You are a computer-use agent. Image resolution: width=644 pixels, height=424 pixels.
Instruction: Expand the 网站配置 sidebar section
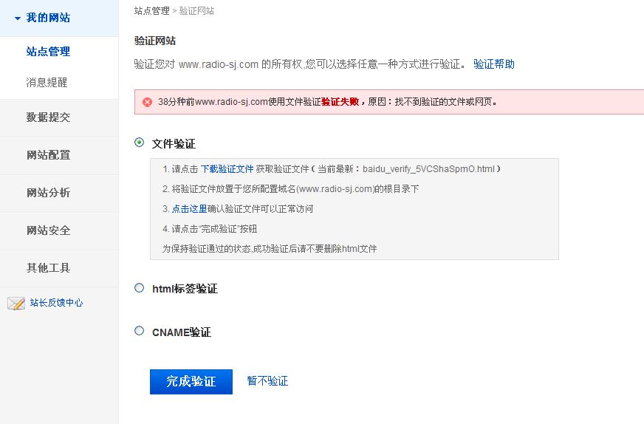[48, 155]
